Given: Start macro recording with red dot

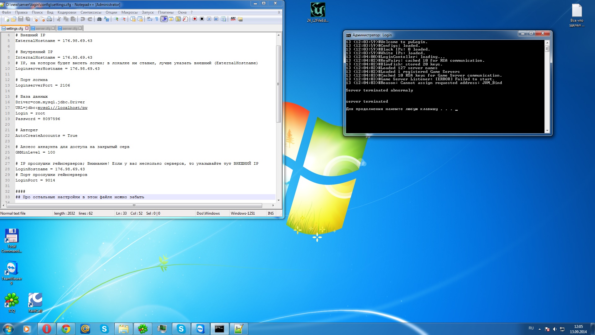Looking at the screenshot, I should click(x=195, y=19).
